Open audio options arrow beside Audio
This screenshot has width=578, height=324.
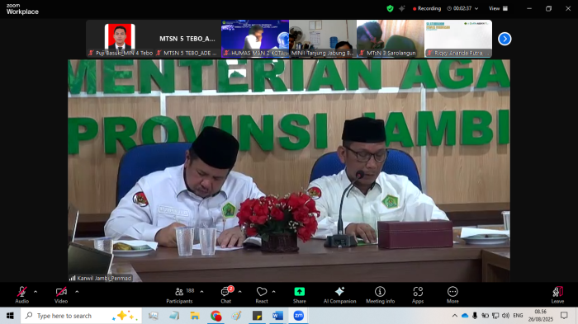pos(36,292)
